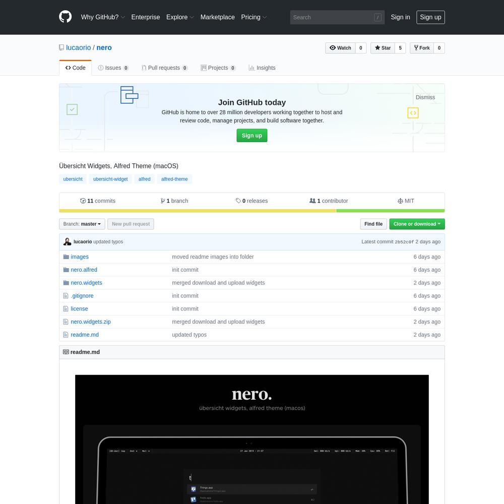Select the Code tab
Viewport: 504px width, 504px height.
pyautogui.click(x=75, y=68)
